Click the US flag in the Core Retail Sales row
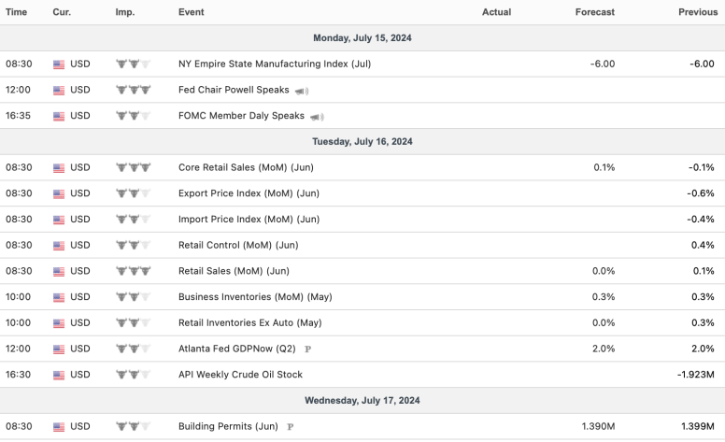 (59, 168)
